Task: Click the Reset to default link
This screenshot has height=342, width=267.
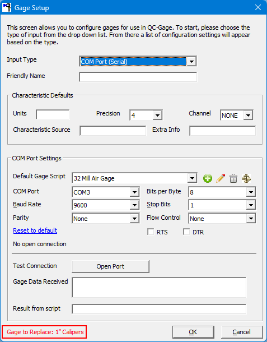Action: 35,230
